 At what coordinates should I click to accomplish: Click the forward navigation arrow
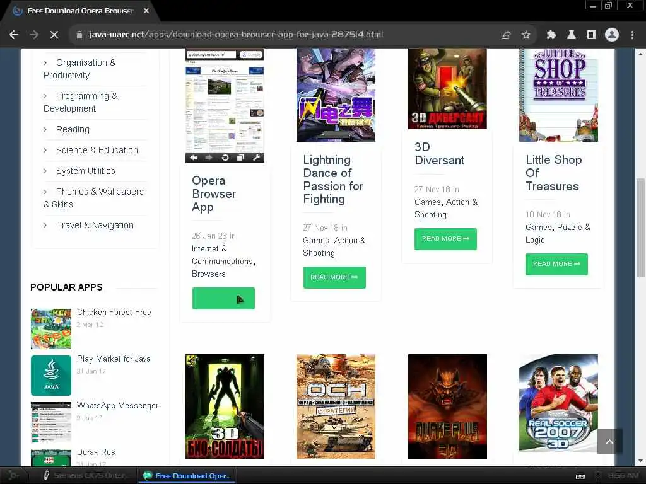point(34,35)
